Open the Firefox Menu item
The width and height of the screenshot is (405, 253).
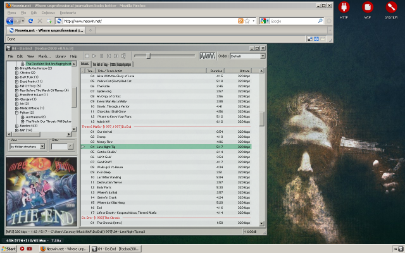point(11,13)
